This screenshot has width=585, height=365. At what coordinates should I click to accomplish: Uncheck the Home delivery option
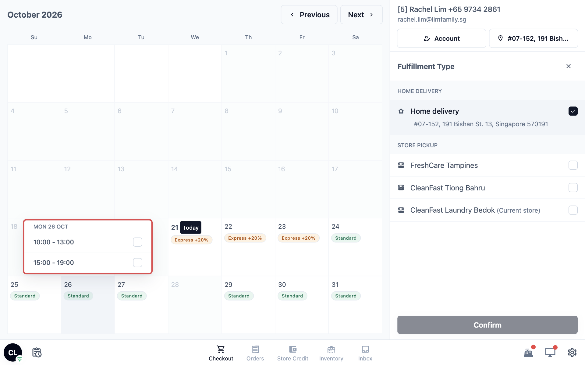tap(573, 111)
